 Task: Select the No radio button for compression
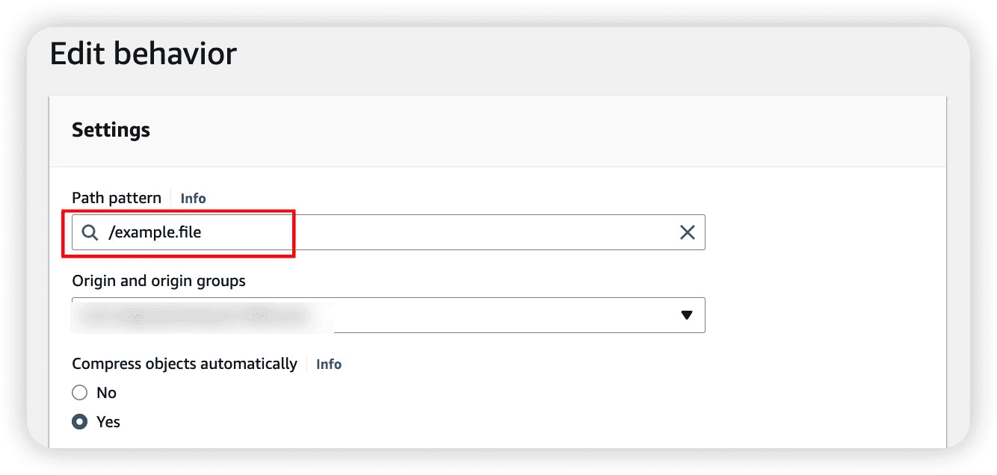tap(79, 393)
